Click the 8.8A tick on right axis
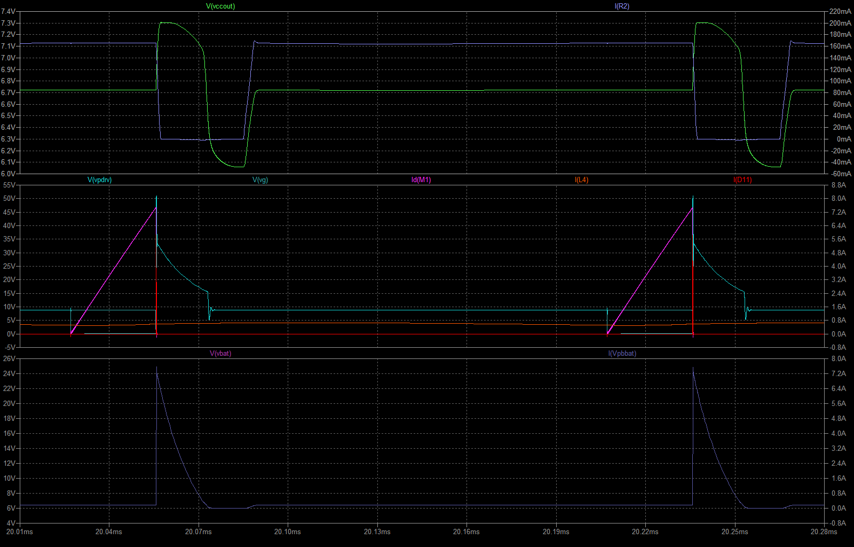This screenshot has width=854, height=547. click(839, 185)
